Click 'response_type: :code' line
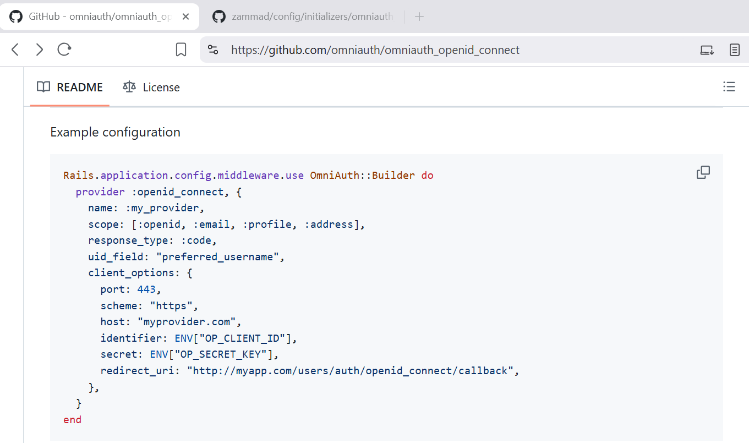This screenshot has height=443, width=749. pos(153,240)
